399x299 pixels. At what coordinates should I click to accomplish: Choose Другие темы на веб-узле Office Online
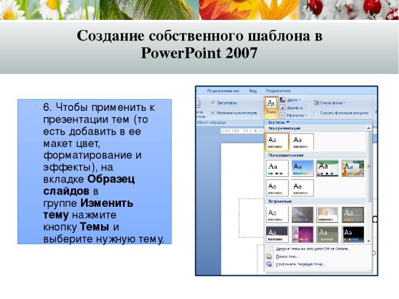tap(313, 249)
